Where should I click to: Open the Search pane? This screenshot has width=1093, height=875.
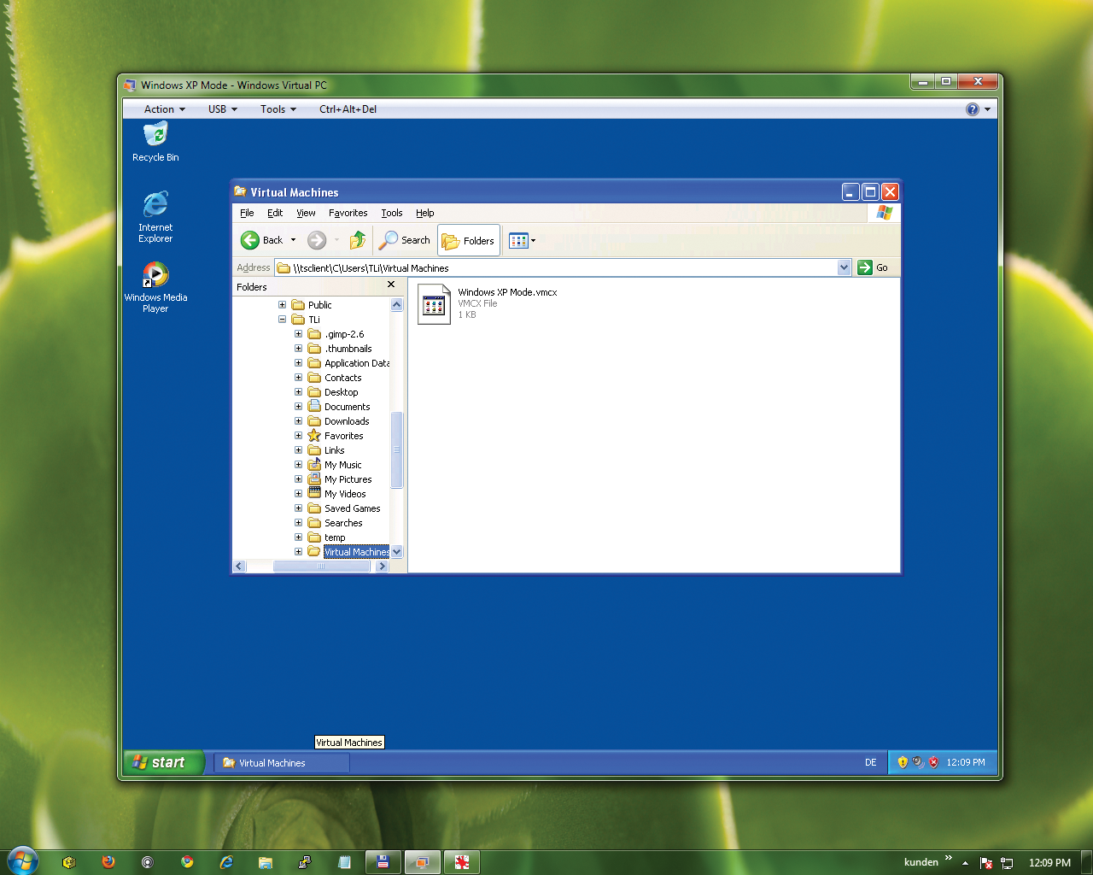(403, 240)
